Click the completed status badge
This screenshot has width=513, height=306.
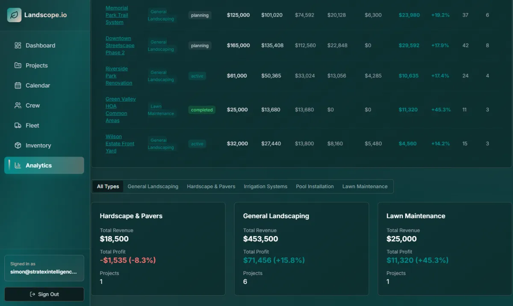pyautogui.click(x=202, y=110)
